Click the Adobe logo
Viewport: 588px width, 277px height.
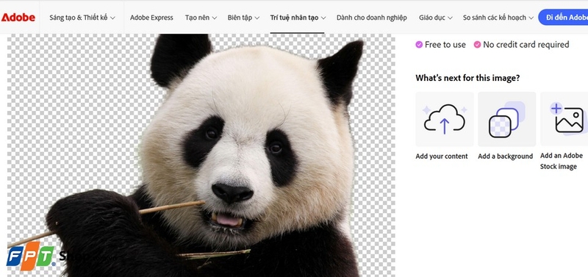coord(18,17)
